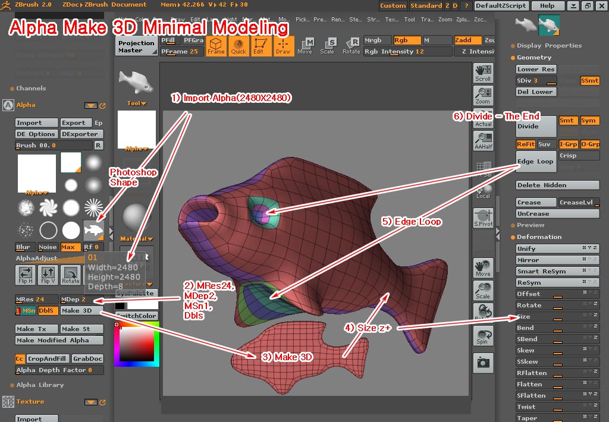Toggle the Zadd sculpting mode
The width and height of the screenshot is (609, 422).
pos(467,40)
